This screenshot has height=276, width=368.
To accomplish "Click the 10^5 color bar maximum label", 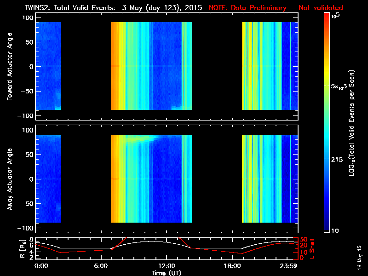I will pos(335,15).
